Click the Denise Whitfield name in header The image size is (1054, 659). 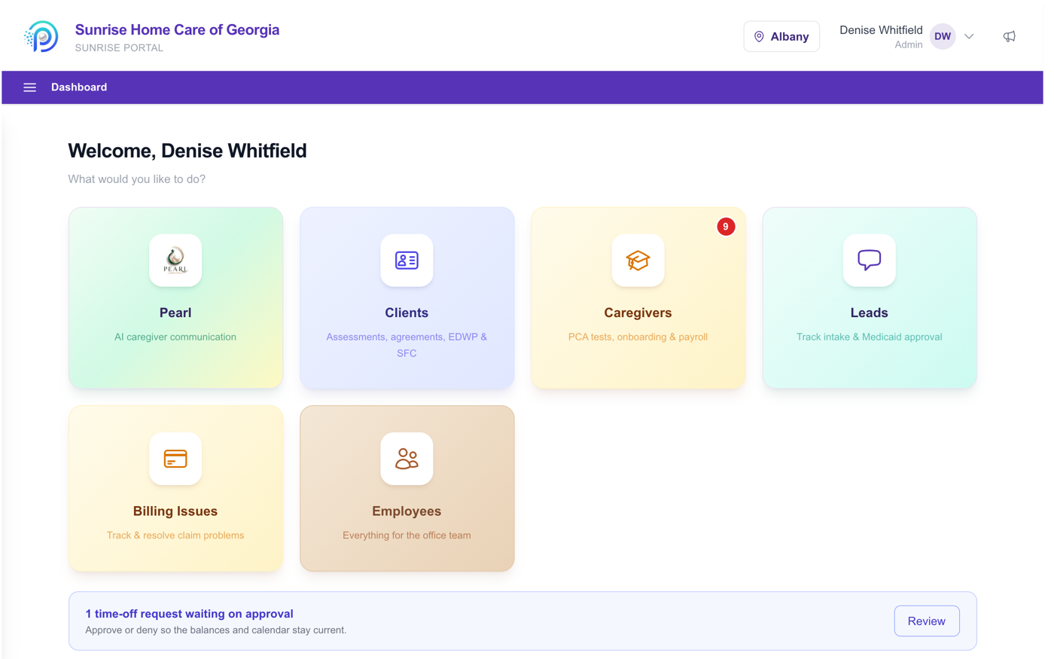click(x=881, y=30)
